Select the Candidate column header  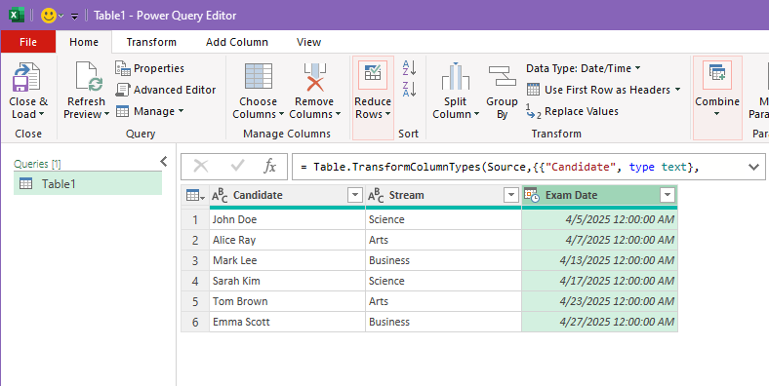tap(287, 196)
